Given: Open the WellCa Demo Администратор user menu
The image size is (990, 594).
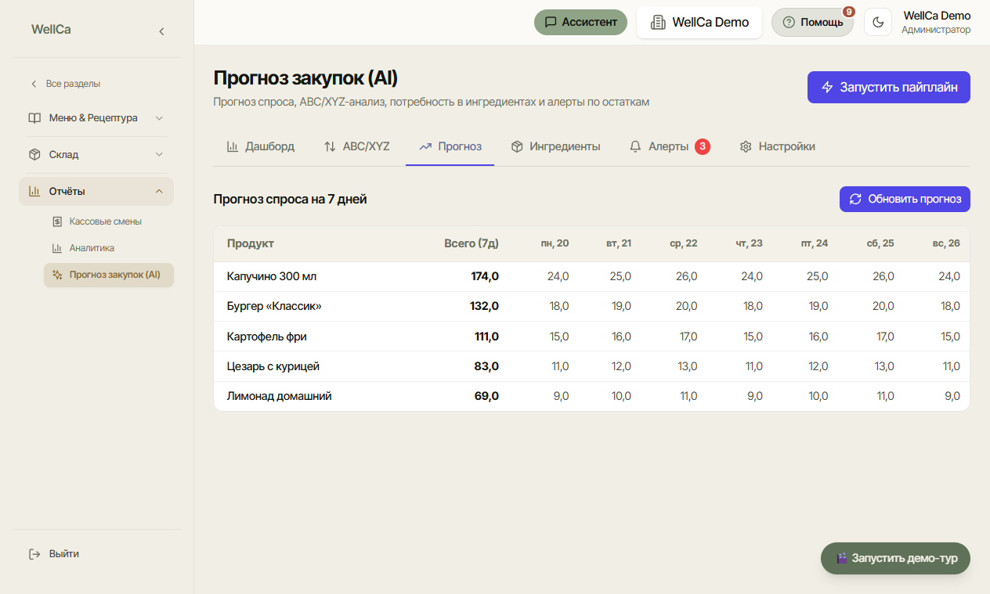Looking at the screenshot, I should 936,22.
